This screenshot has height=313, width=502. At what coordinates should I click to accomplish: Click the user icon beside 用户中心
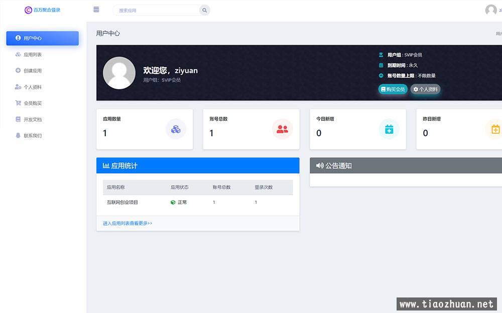(x=18, y=38)
